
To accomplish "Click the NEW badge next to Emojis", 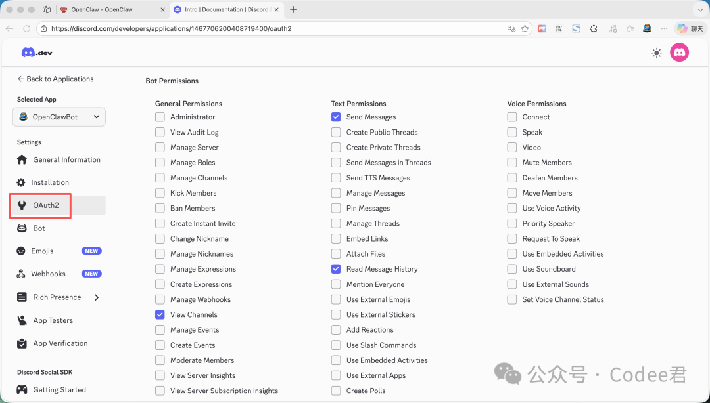I will [91, 251].
